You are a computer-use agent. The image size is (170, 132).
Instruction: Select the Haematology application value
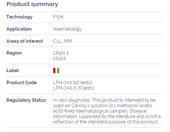[68, 29]
